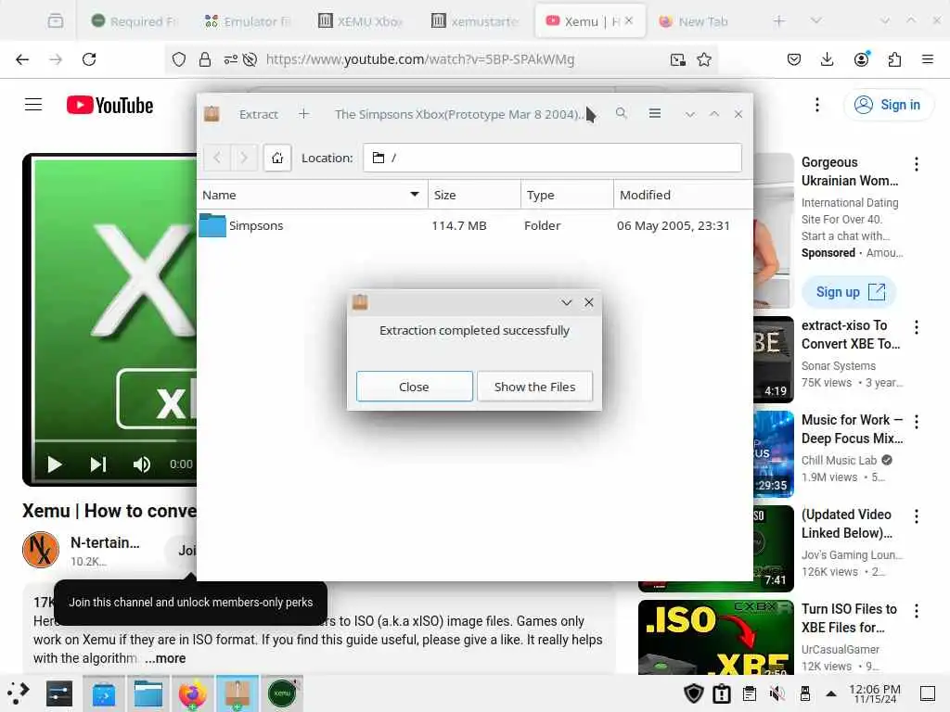Toggle muted audio volume tray icon
The height and width of the screenshot is (712, 950).
click(x=777, y=693)
